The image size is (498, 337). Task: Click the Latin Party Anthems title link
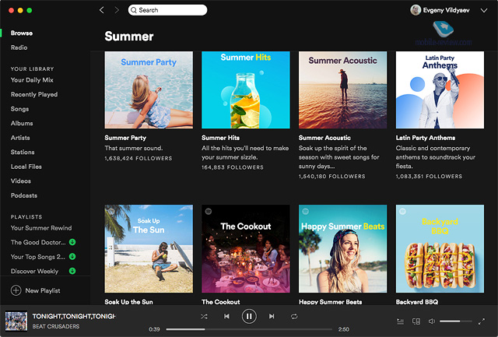(x=426, y=138)
